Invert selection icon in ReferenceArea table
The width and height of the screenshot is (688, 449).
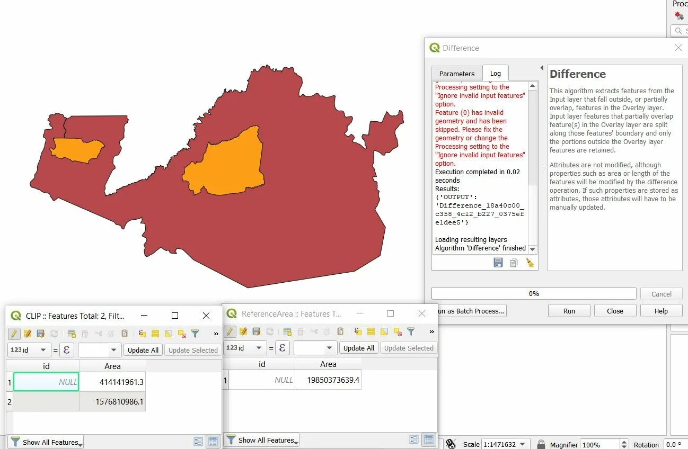coord(384,331)
